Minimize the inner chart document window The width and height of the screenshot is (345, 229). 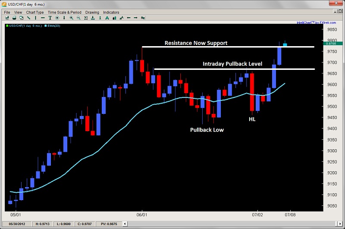pos(336,11)
